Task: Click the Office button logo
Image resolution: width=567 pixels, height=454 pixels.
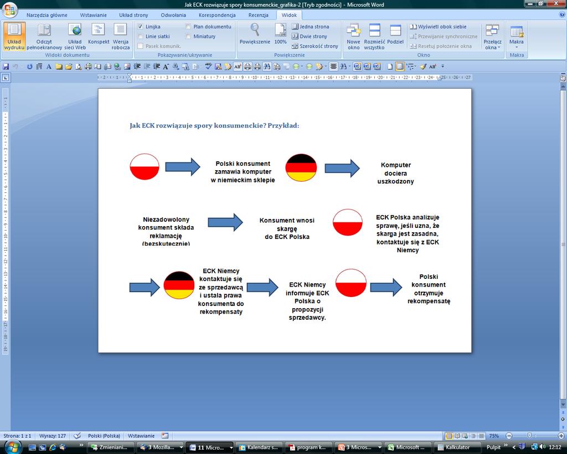Action: (9, 10)
